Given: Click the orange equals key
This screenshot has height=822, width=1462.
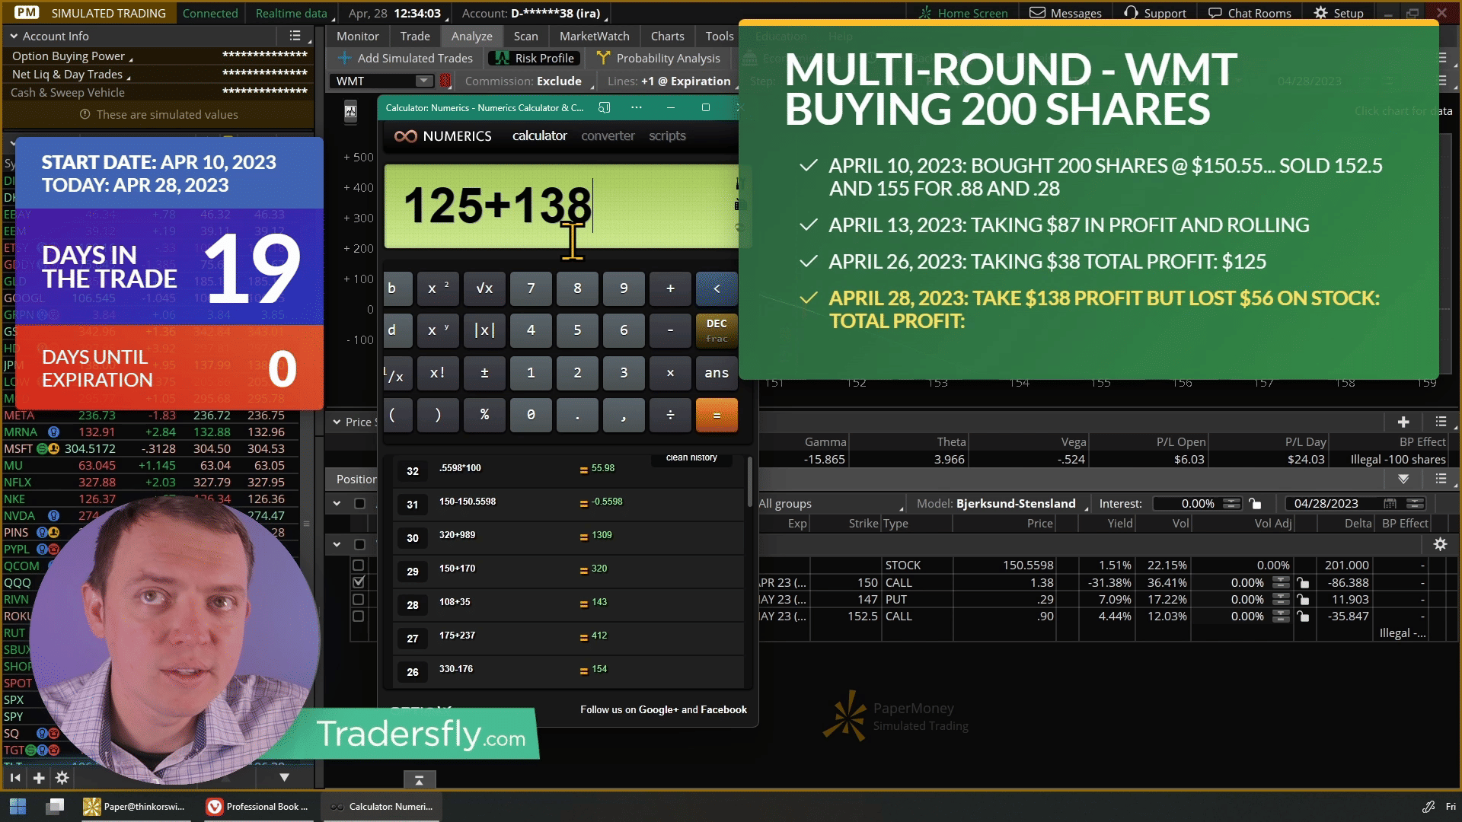Looking at the screenshot, I should coord(717,415).
